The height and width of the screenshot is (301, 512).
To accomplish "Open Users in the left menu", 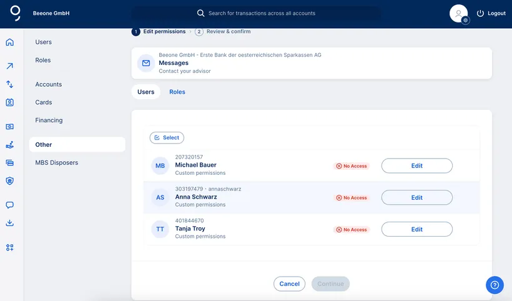I will pos(44,42).
